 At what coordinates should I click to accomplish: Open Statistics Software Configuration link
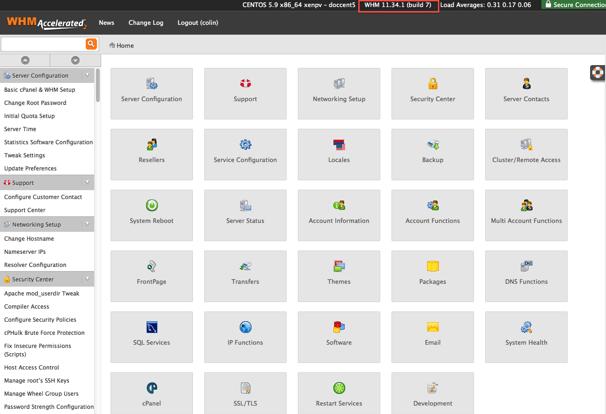point(49,142)
